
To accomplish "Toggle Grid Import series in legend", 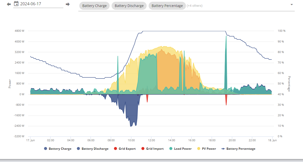I will pos(152,149).
